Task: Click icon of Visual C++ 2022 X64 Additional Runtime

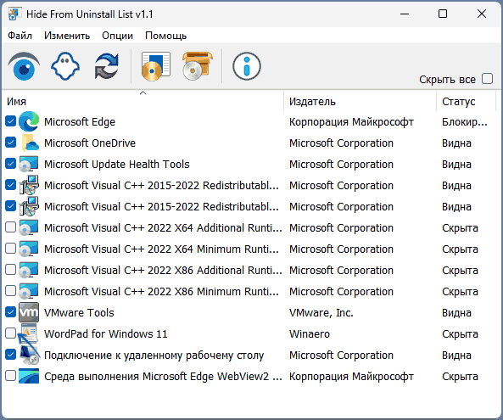Action: click(29, 227)
